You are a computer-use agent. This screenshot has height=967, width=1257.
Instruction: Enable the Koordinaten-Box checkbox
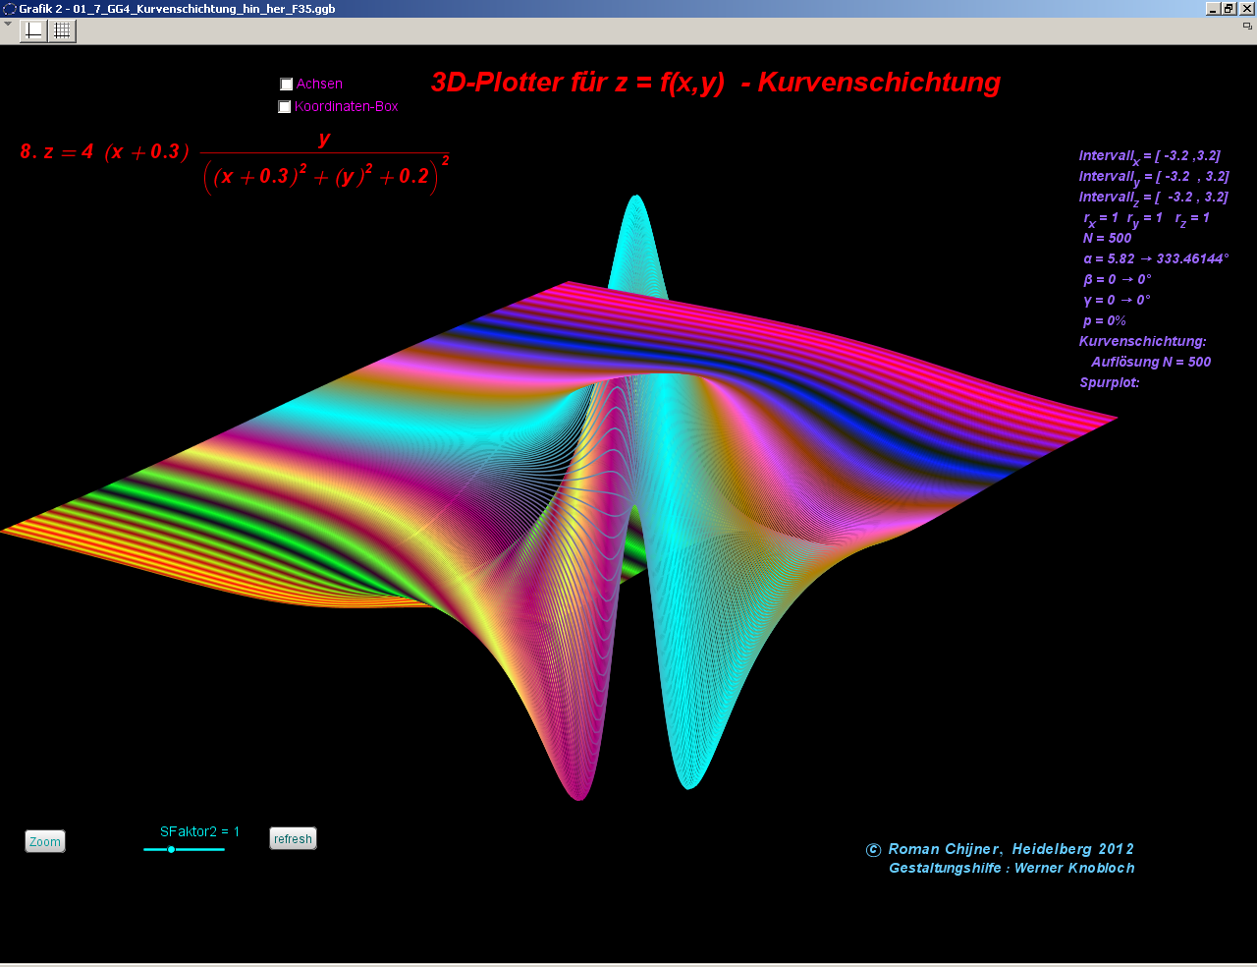[285, 107]
